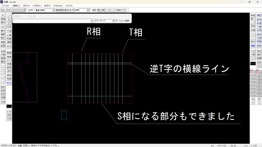Activate the 測定 measure tool
This screenshot has height=147, width=262.
click(259, 51)
